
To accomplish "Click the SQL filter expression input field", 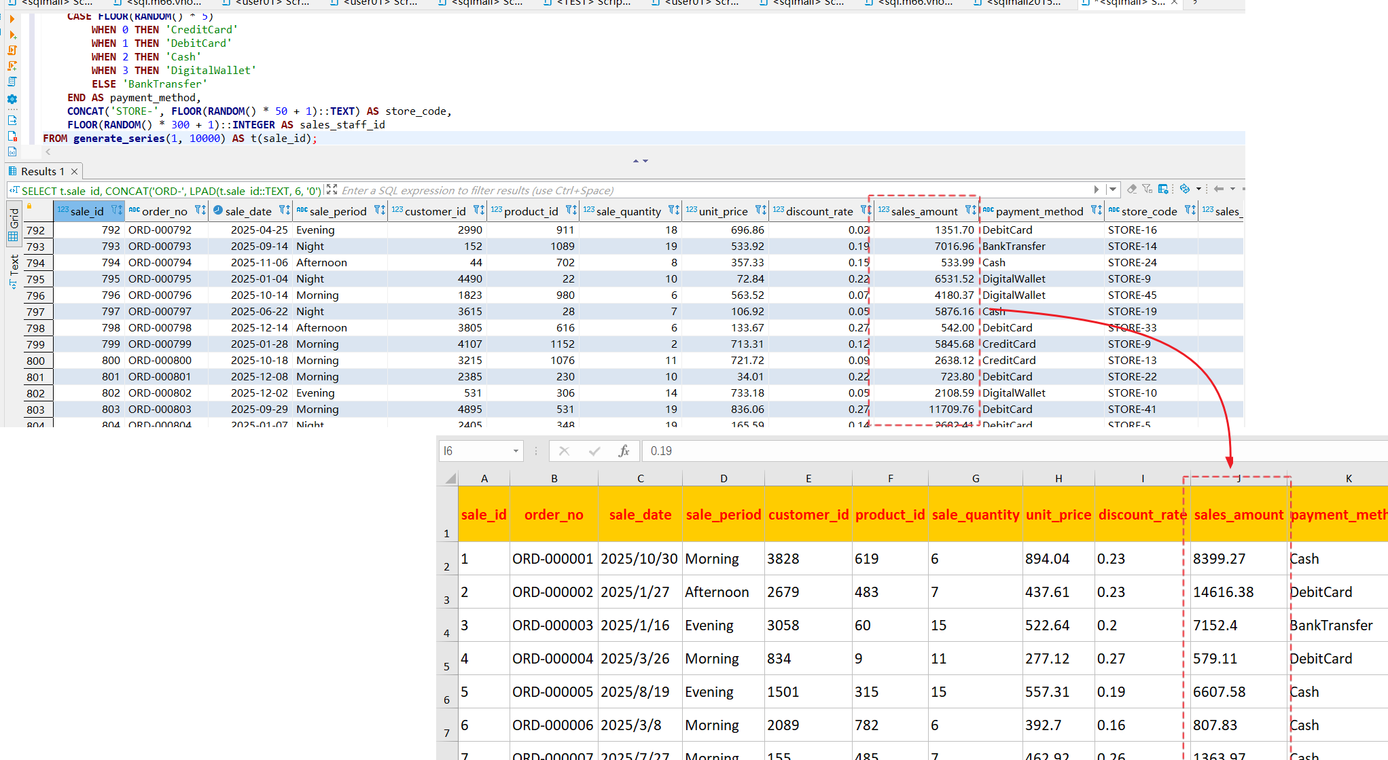I will click(713, 190).
